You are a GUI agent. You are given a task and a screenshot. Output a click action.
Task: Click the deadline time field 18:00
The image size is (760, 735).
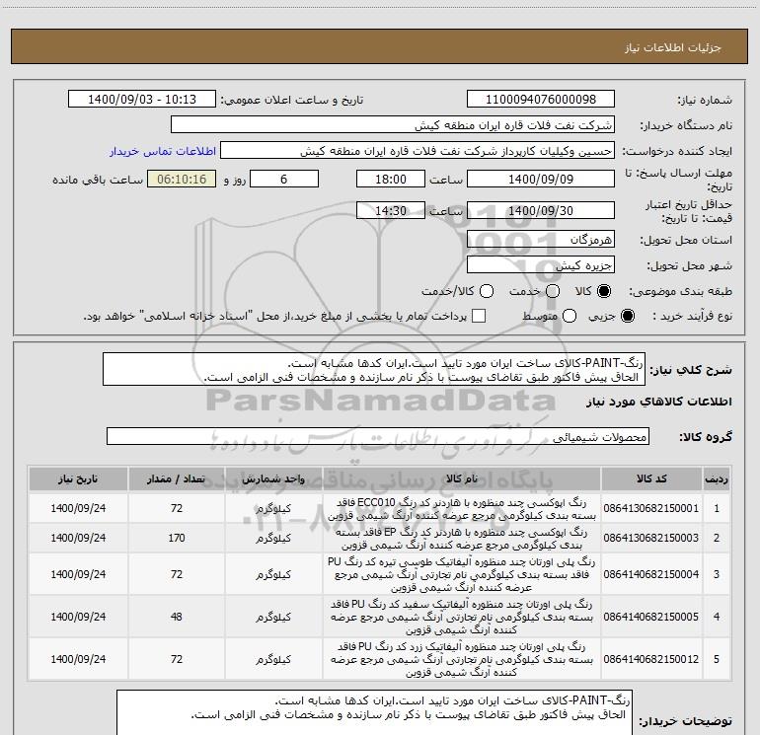click(x=391, y=179)
